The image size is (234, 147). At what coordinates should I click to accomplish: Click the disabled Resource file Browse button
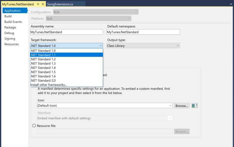182,132
